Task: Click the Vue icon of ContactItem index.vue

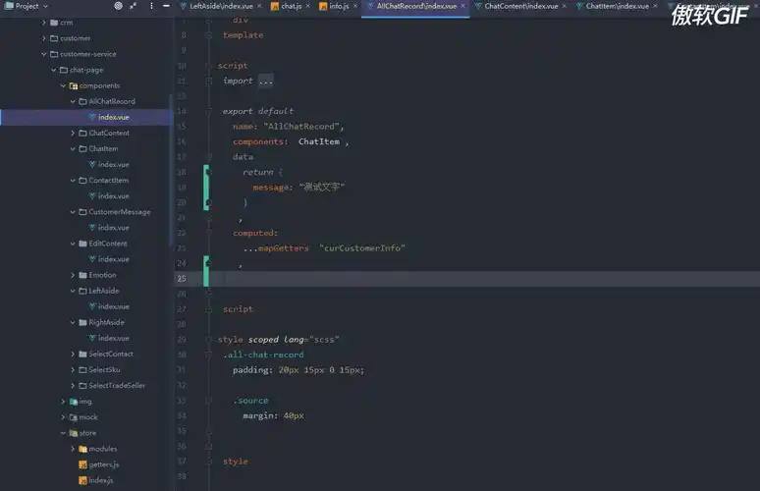Action: [92, 196]
